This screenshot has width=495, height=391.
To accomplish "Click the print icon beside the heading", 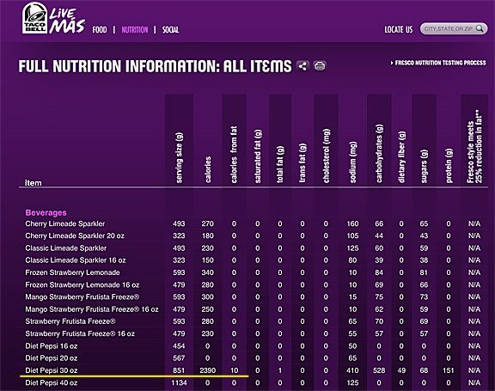I will click(320, 66).
